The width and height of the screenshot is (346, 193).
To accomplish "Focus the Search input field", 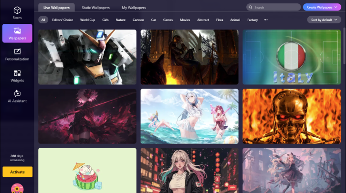I will [273, 7].
